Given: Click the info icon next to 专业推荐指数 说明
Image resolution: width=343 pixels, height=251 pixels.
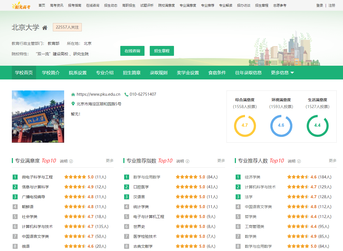Looking at the screenshot, I should coord(187,161).
